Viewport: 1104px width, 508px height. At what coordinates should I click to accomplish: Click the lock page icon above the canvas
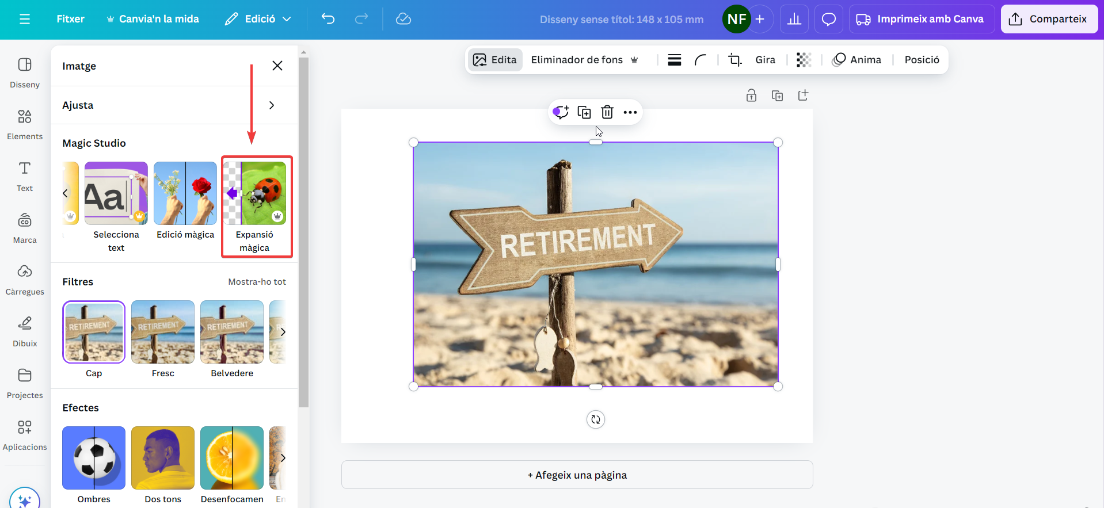751,96
